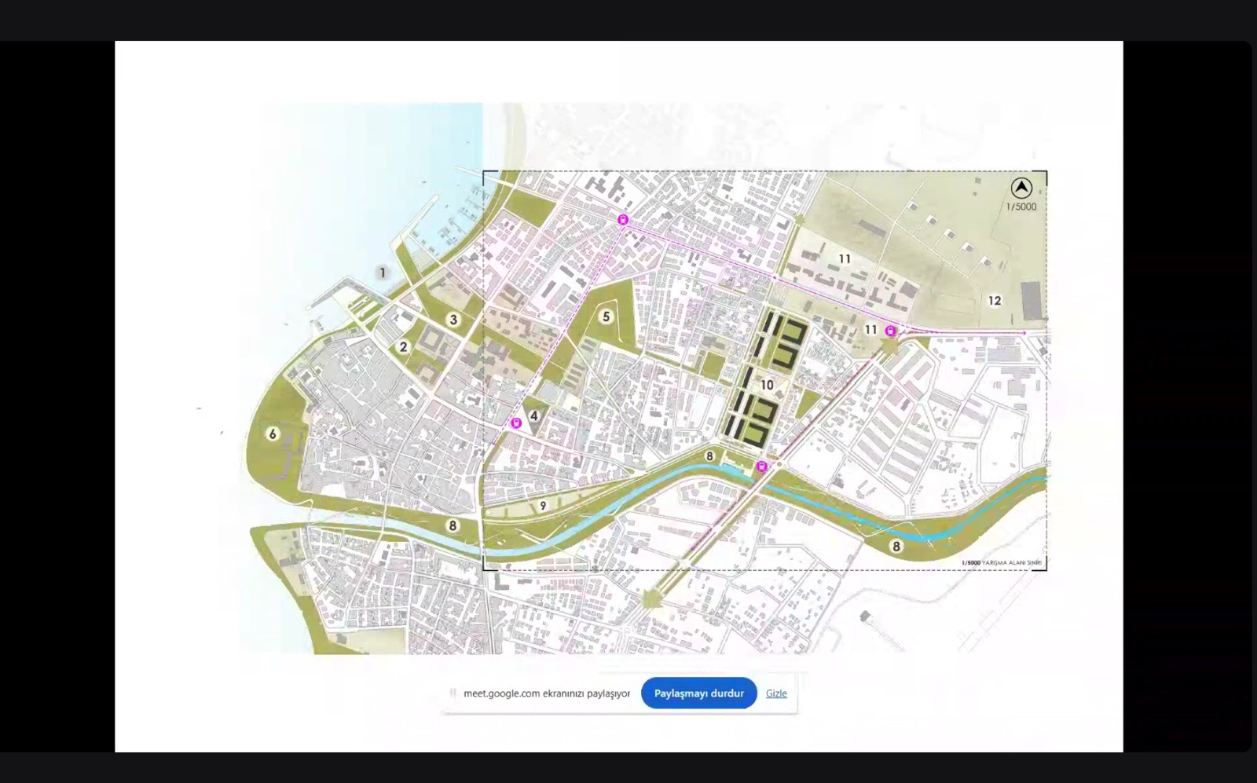Click the Gizle link
The width and height of the screenshot is (1257, 783).
point(776,693)
